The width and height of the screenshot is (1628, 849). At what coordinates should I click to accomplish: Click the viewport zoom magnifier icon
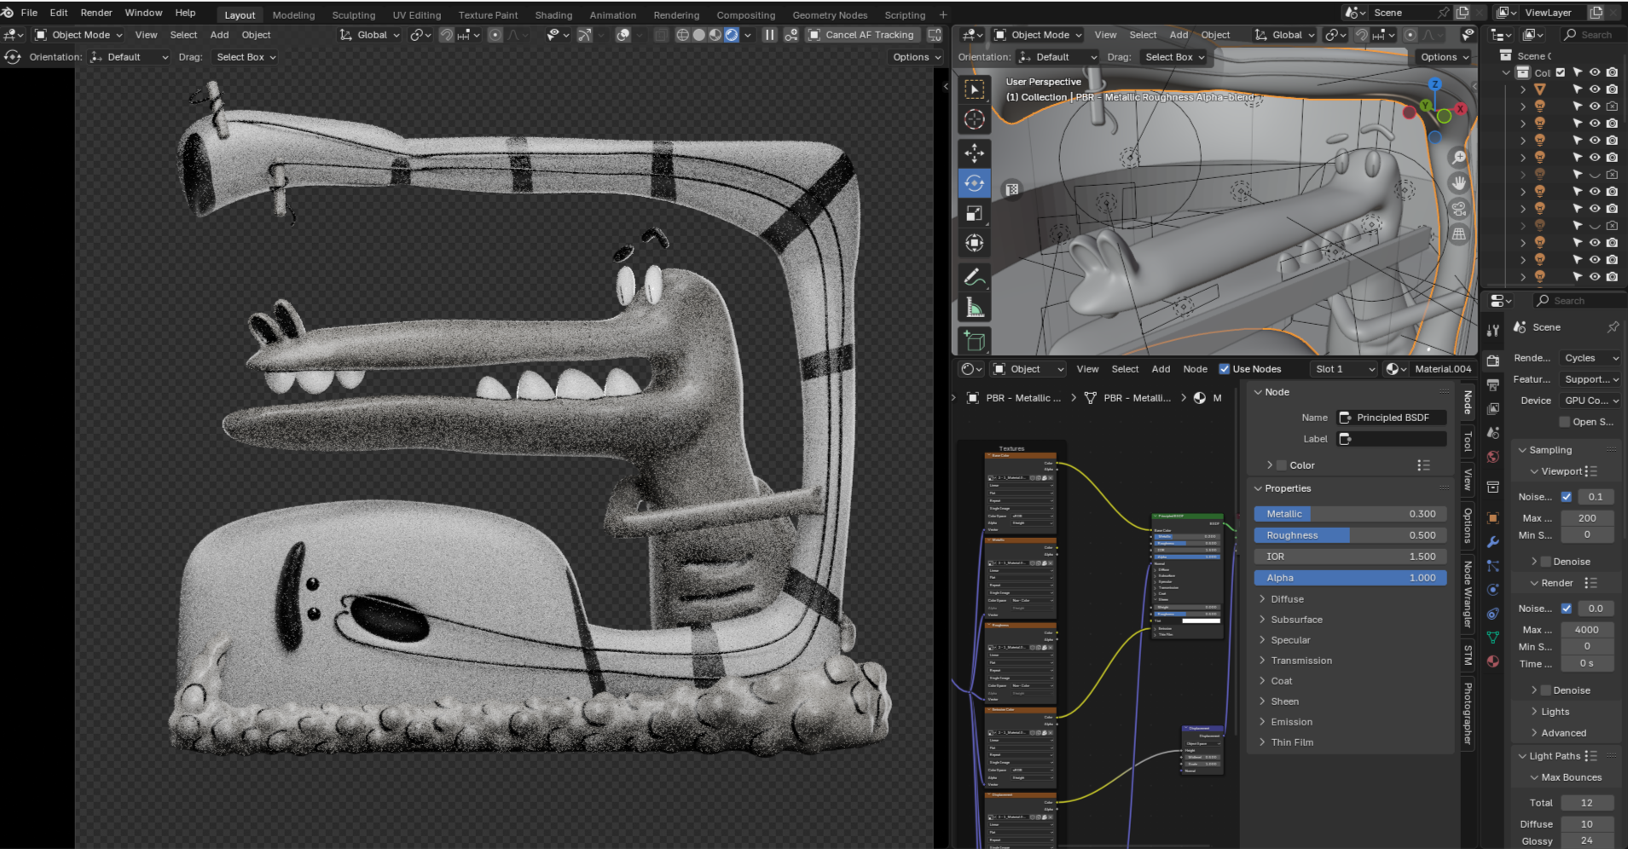coord(1459,158)
